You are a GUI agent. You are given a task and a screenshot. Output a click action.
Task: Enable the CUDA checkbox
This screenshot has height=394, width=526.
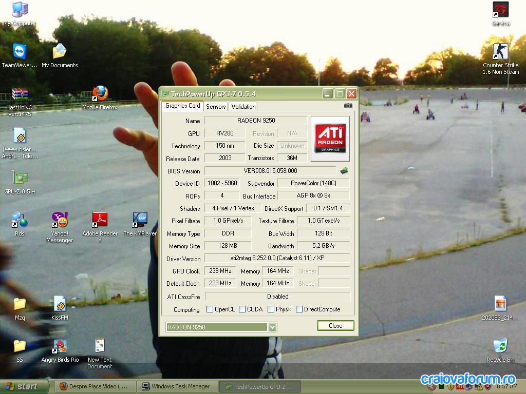pos(242,309)
